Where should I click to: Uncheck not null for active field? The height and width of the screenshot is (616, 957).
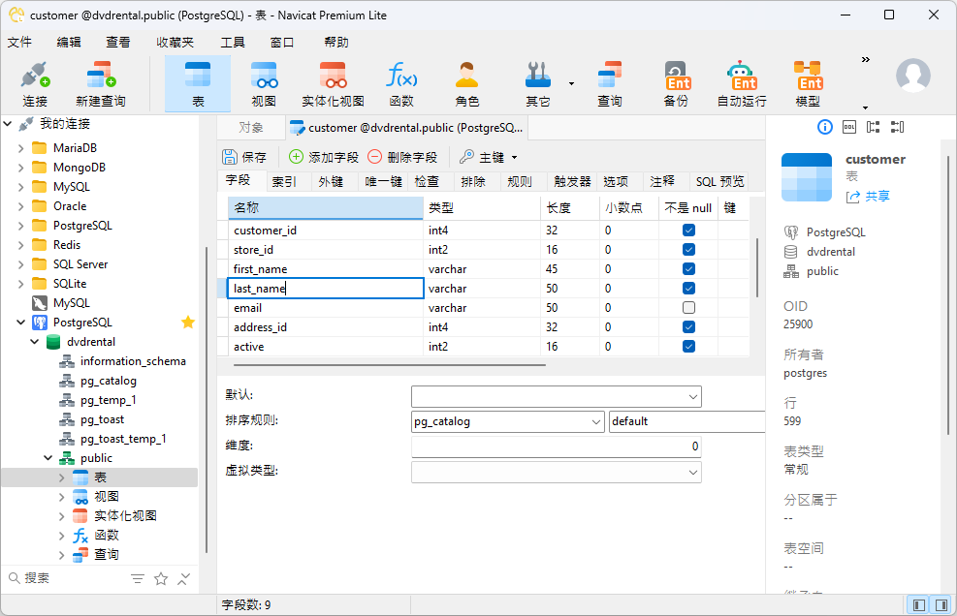[x=688, y=347]
